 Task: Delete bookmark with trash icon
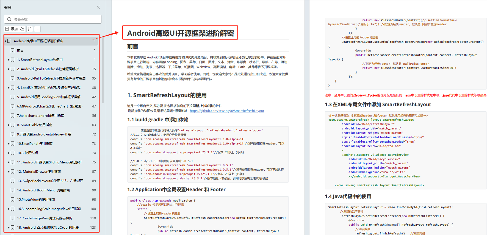pos(30,29)
